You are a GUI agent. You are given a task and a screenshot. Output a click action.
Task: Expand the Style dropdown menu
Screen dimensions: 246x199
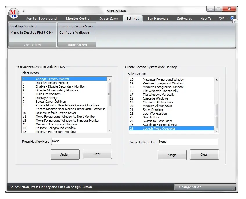223,18
